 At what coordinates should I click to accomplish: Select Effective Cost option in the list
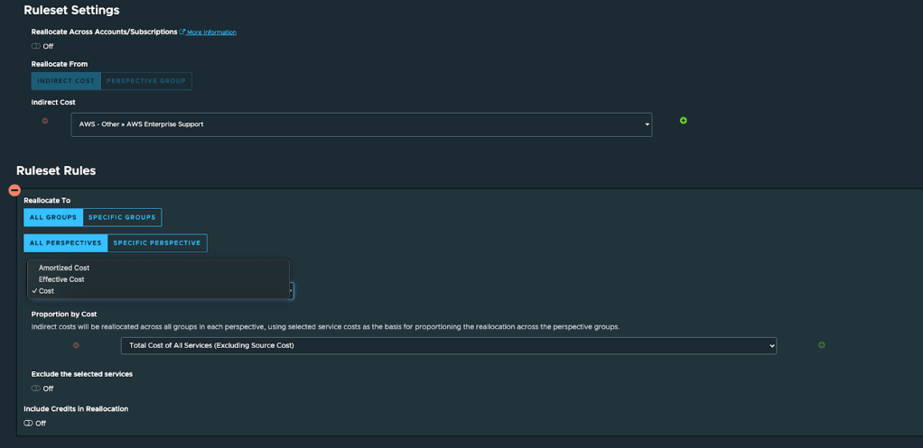tap(61, 279)
